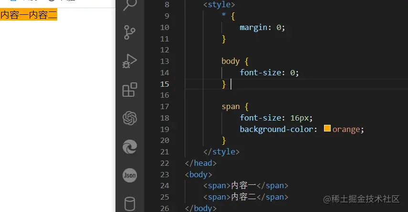
Task: Click the opening <style> tag
Action: (x=219, y=5)
